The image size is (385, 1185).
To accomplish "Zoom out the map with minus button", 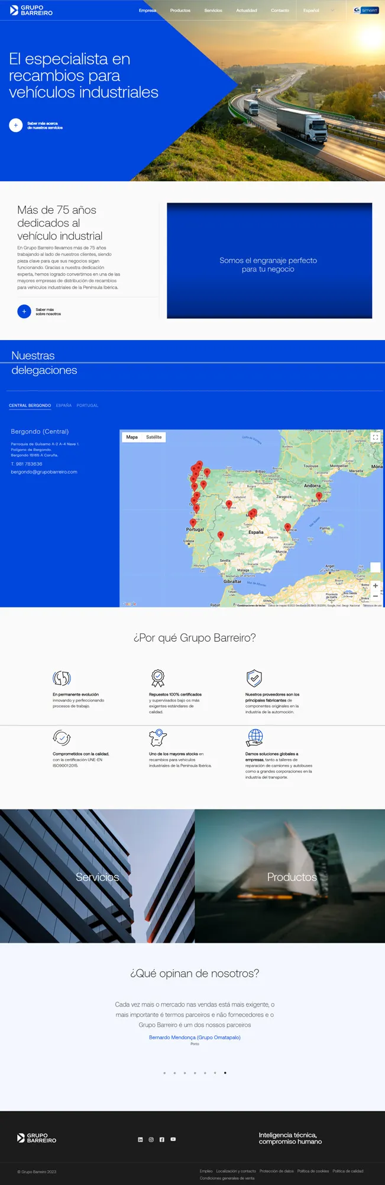I will point(375,596).
